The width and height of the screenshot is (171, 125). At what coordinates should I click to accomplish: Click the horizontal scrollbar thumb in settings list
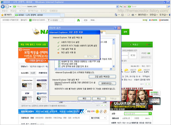click(80, 69)
